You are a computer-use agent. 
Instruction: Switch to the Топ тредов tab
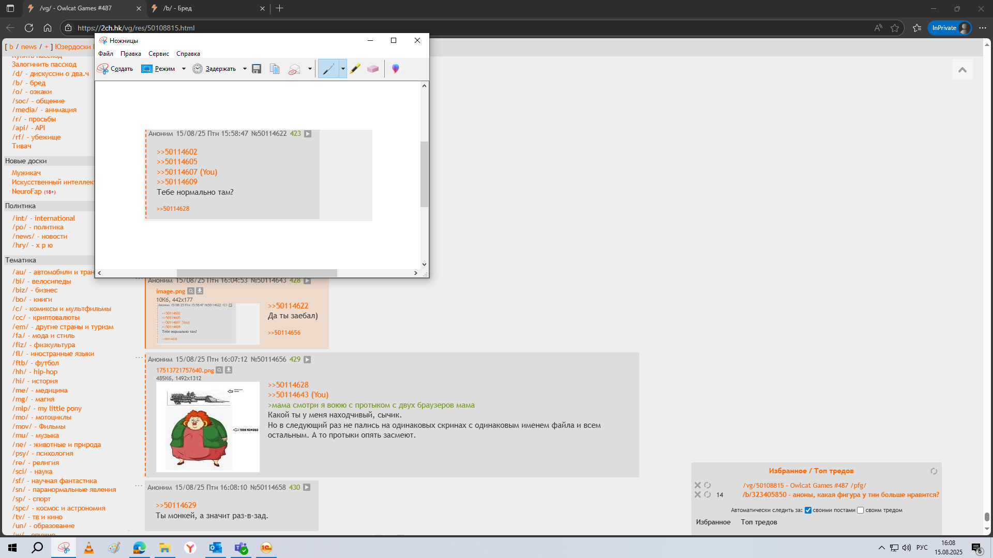click(x=759, y=522)
